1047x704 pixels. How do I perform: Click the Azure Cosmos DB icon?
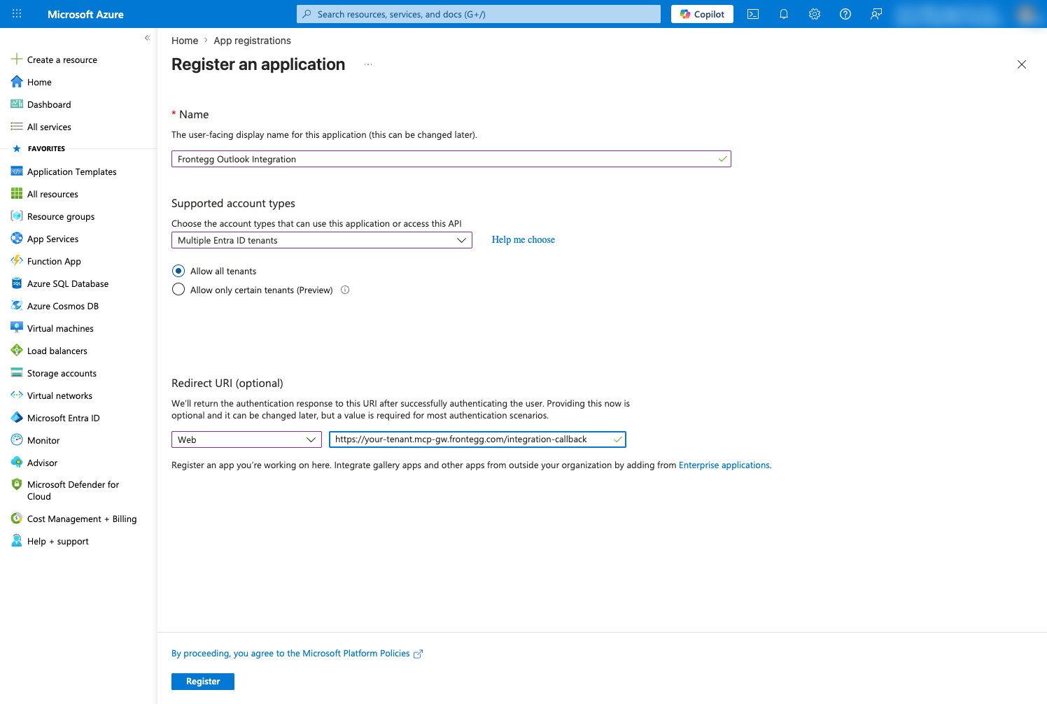(17, 306)
